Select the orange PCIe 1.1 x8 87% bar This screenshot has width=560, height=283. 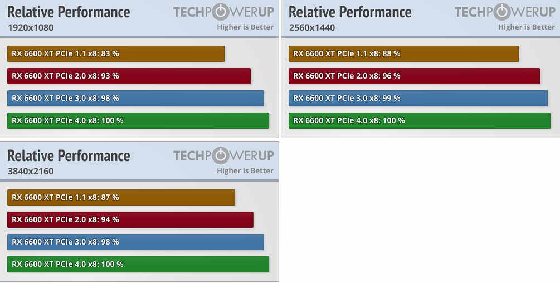tap(121, 197)
